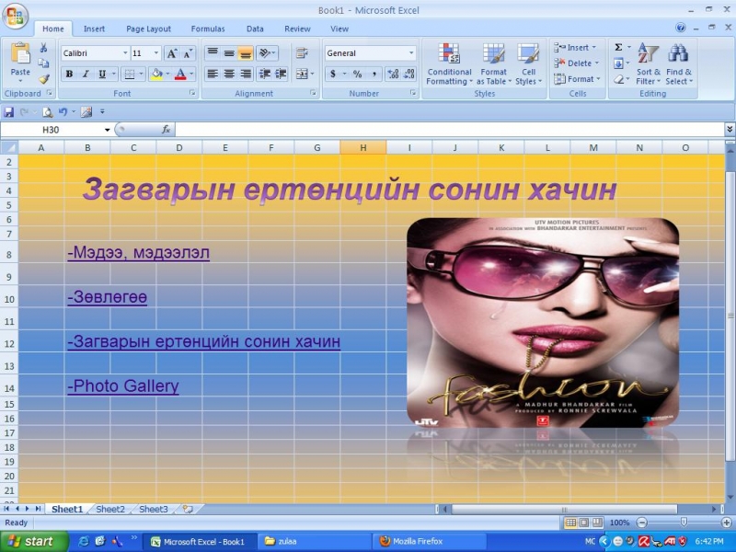Viewport: 736px width, 552px height.
Task: Open Font dialog box launcher
Action: point(192,93)
